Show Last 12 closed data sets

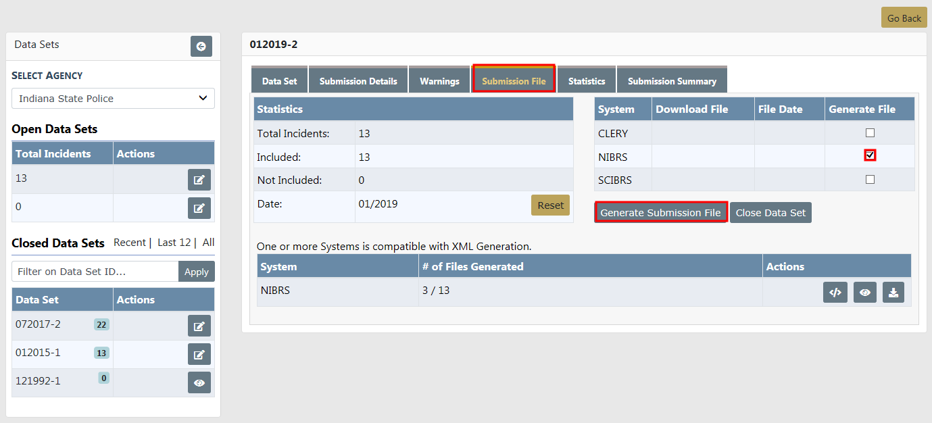pyautogui.click(x=174, y=243)
